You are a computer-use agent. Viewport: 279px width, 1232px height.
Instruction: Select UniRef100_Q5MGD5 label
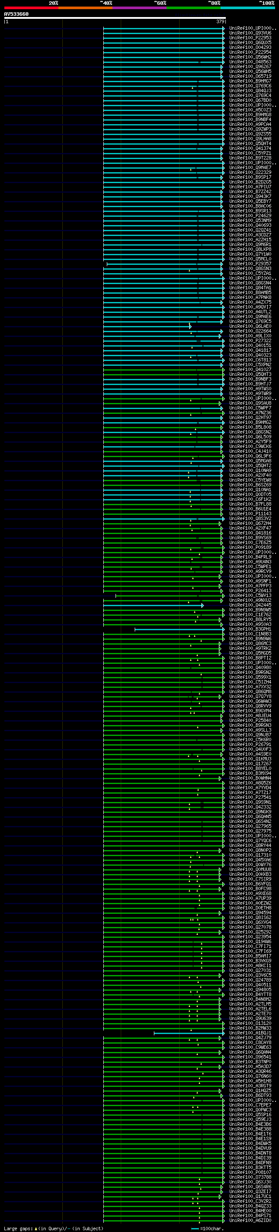pyautogui.click(x=250, y=653)
